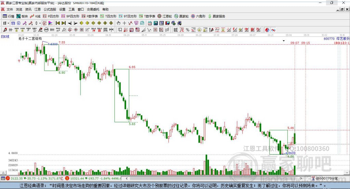Select the hand pan tool
350x189 pixels.
click(119, 23)
